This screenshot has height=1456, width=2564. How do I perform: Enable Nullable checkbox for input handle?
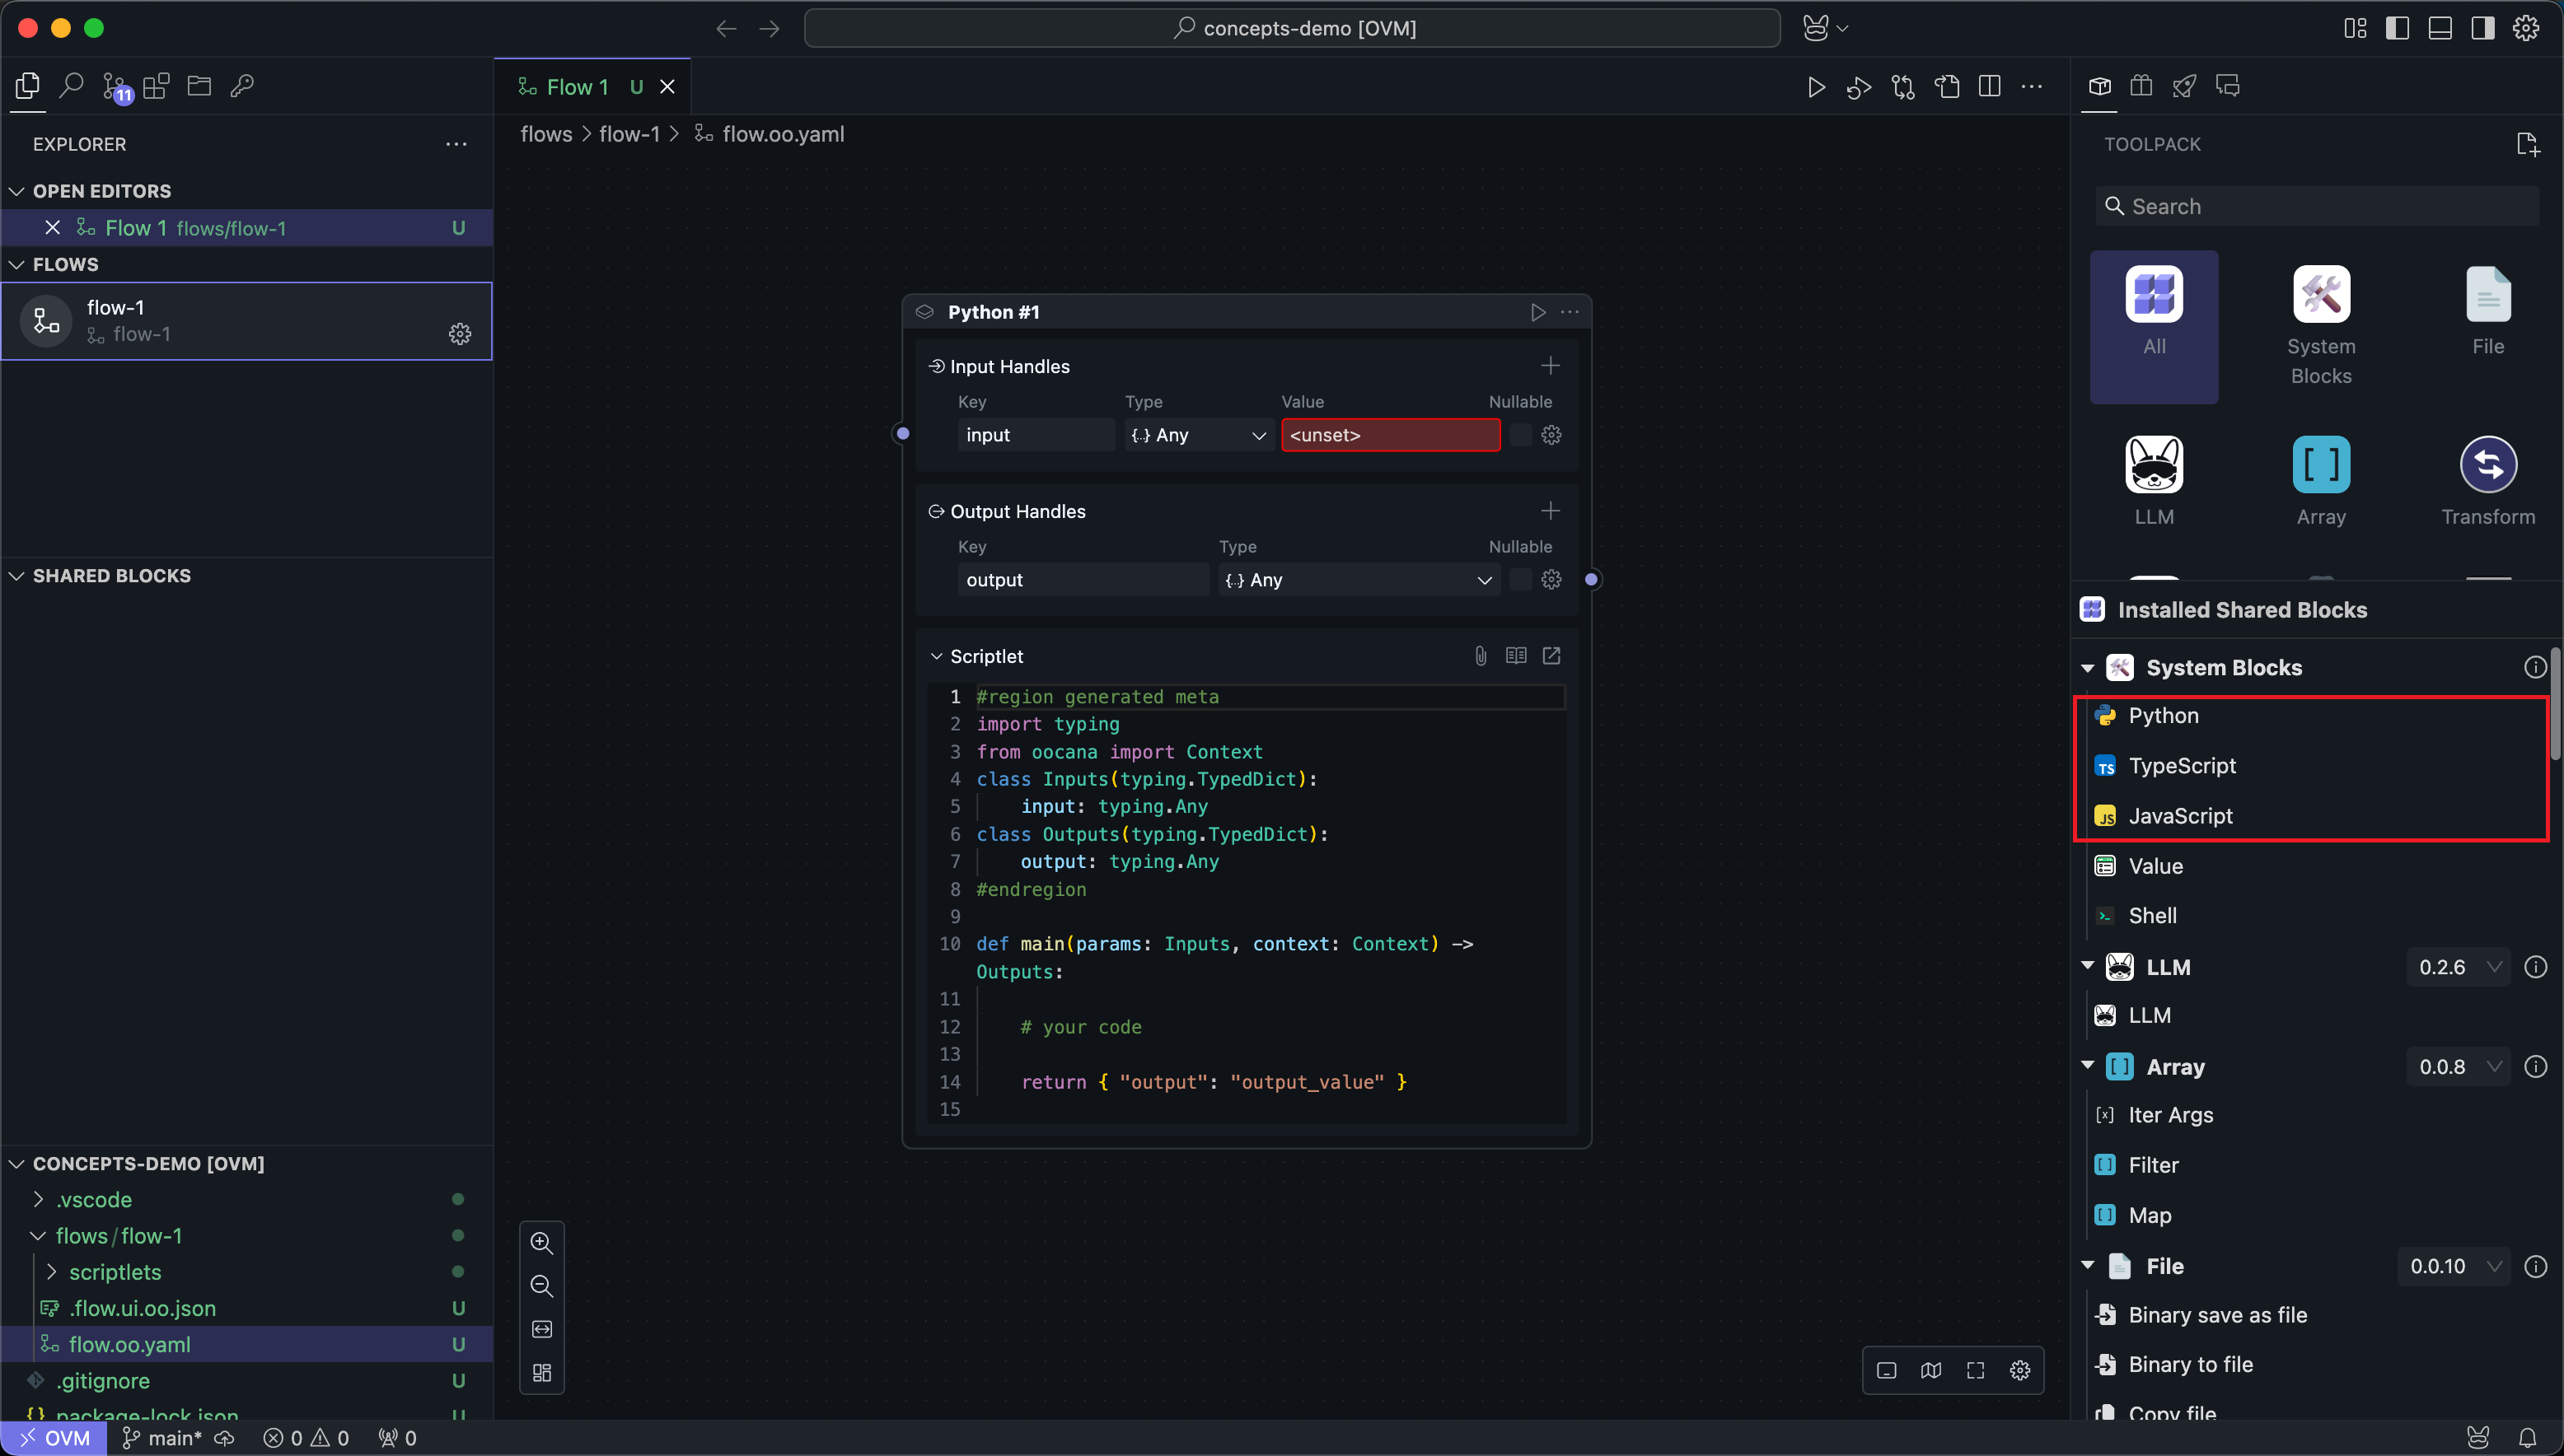(x=1519, y=435)
